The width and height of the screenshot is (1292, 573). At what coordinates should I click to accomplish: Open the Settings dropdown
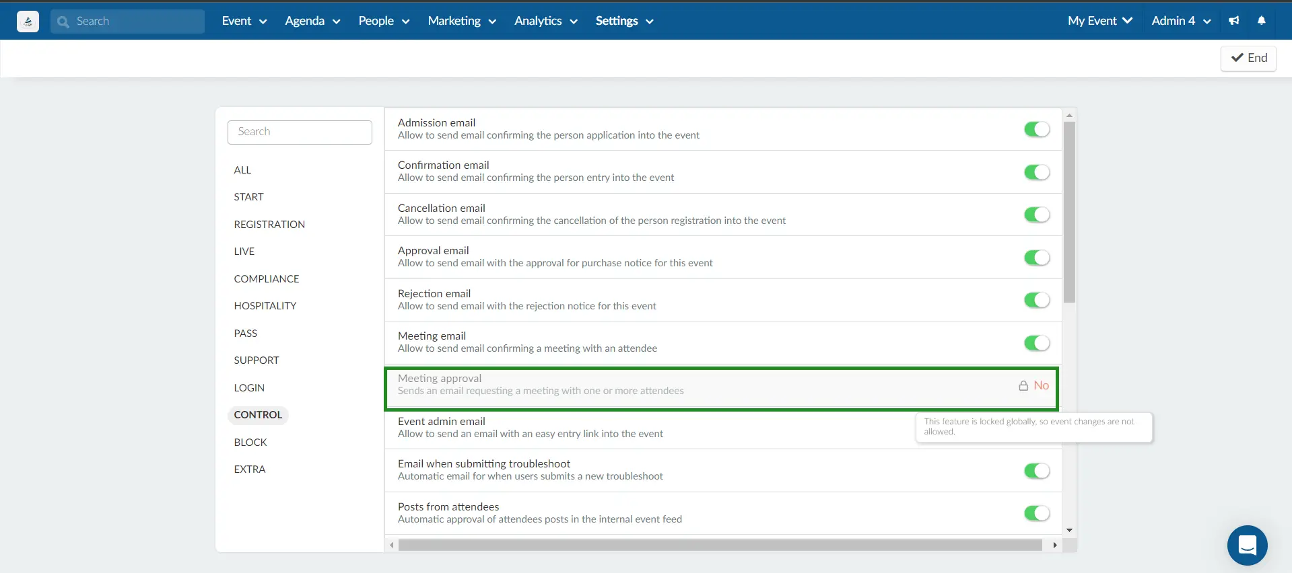point(624,21)
